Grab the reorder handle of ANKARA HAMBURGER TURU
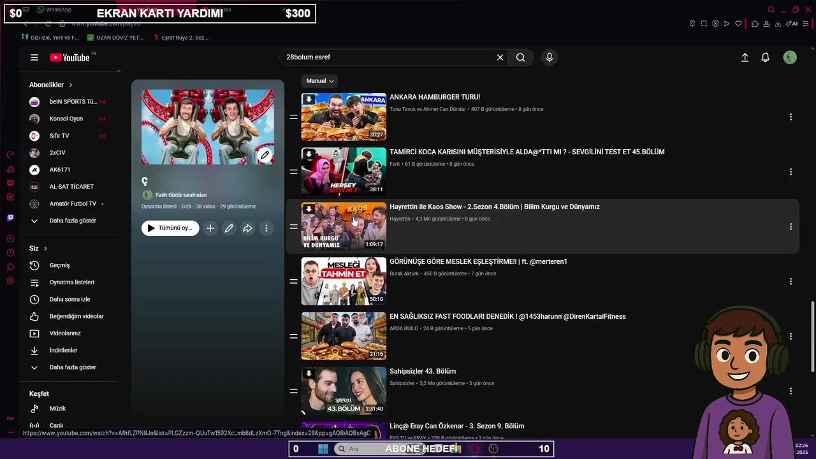 [x=294, y=117]
